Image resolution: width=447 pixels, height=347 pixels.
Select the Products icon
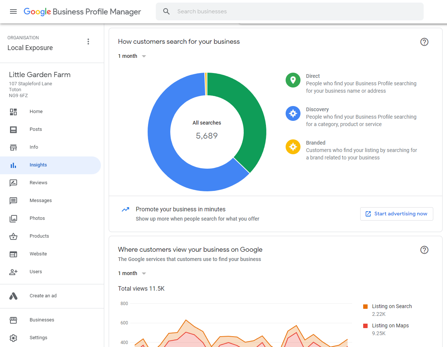pyautogui.click(x=13, y=236)
